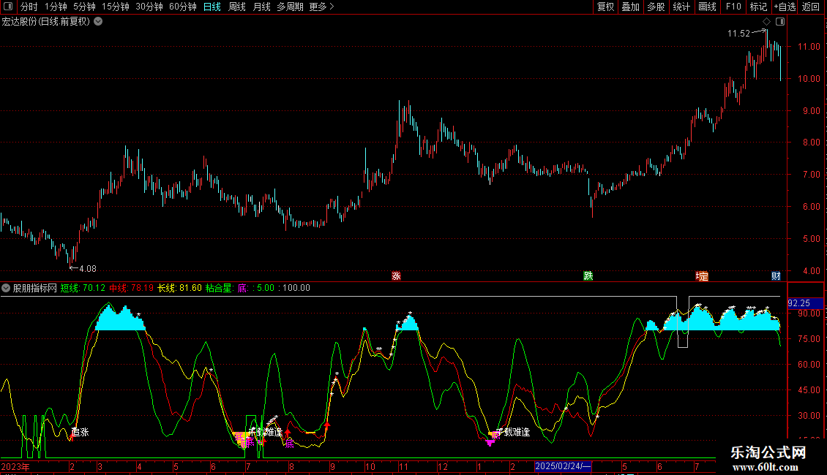This screenshot has height=475, width=827.
Task: Add the stock to watchlist with +自选
Action: [x=785, y=7]
